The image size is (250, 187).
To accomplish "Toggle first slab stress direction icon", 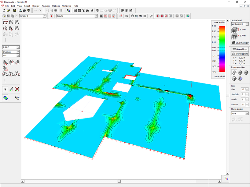I will [x=5, y=62].
